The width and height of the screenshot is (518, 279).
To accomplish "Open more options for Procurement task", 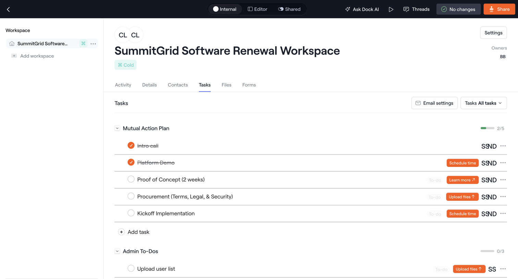I will coord(503,197).
